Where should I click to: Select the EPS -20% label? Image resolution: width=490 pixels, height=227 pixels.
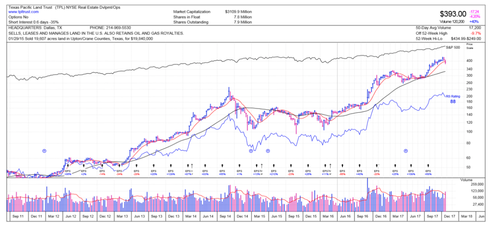[376, 173]
